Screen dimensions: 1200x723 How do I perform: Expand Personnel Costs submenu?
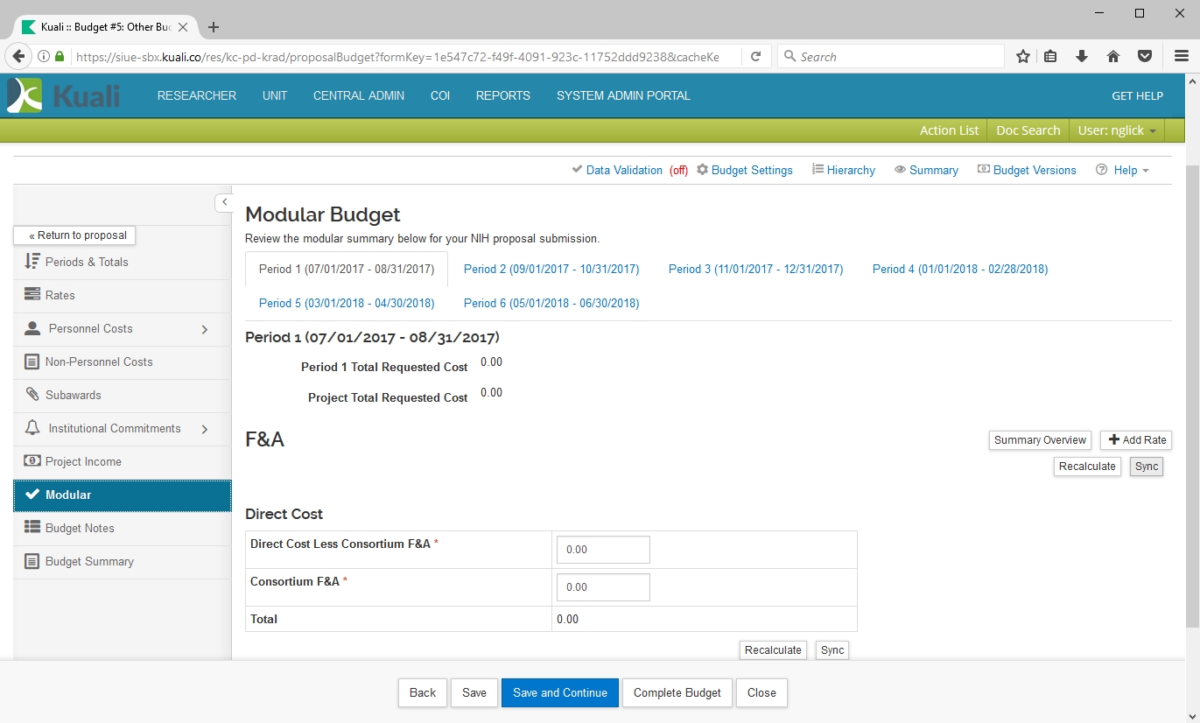205,329
